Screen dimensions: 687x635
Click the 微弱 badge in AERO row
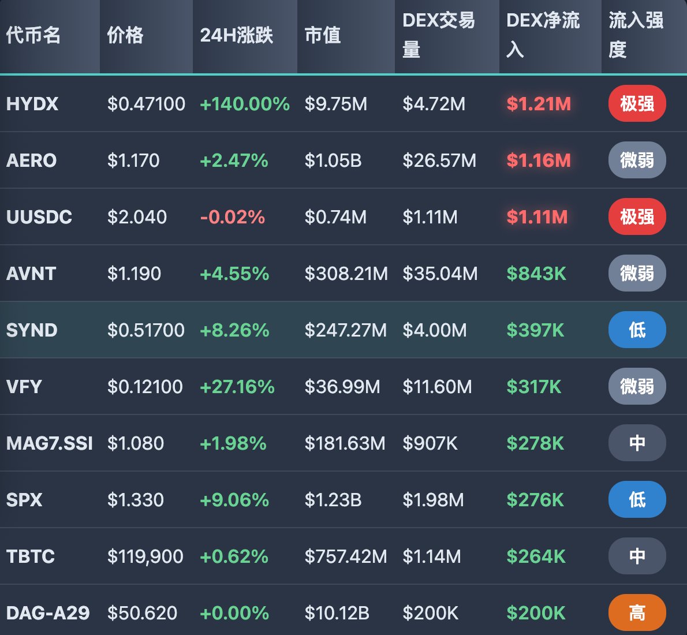[637, 160]
